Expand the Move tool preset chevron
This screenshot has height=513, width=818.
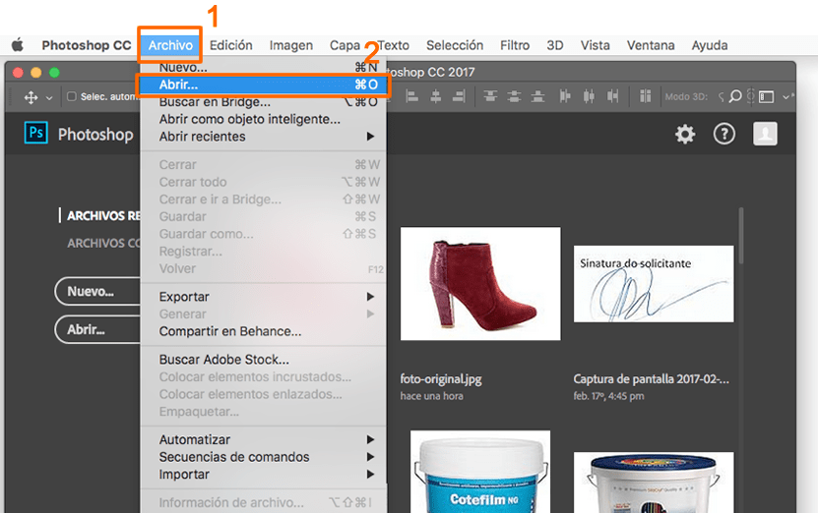[x=49, y=98]
